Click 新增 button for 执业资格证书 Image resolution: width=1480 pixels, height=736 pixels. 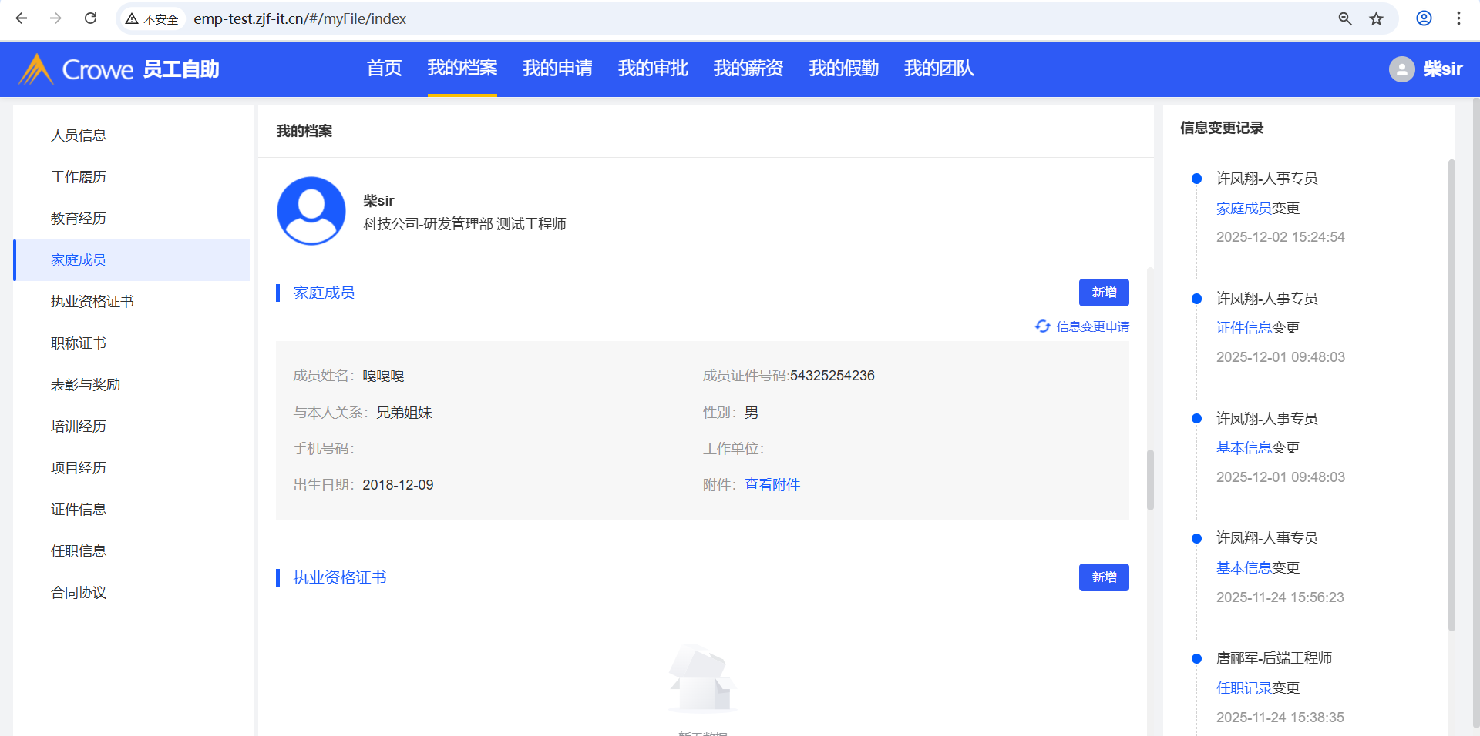tap(1103, 577)
